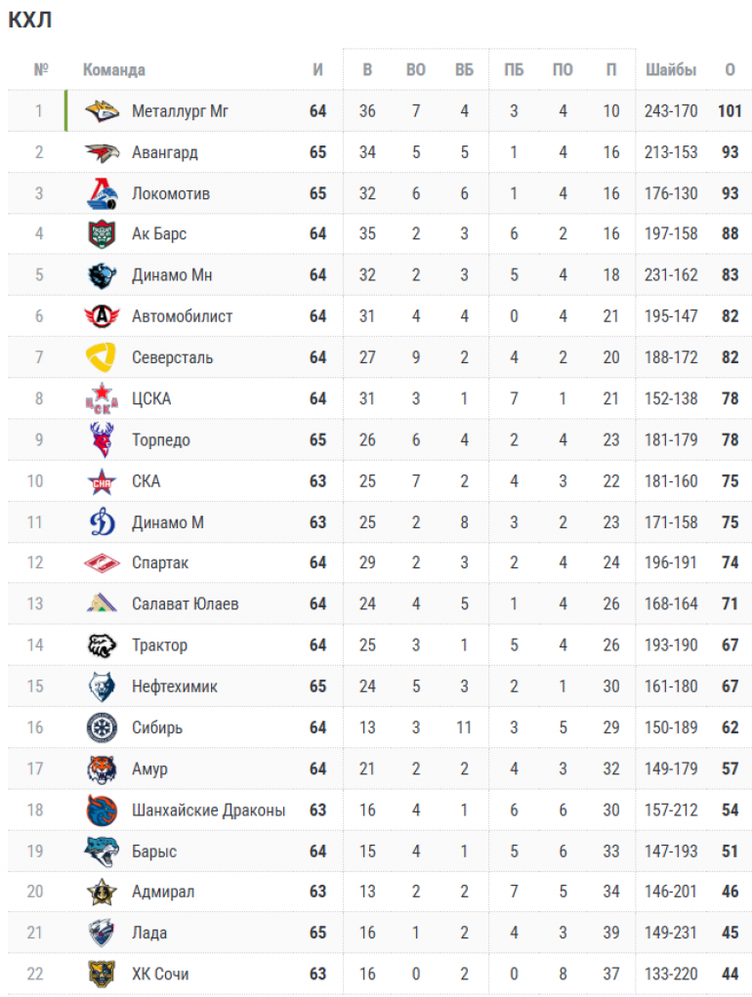
Task: Click the Локомотив team logo
Action: click(x=102, y=193)
